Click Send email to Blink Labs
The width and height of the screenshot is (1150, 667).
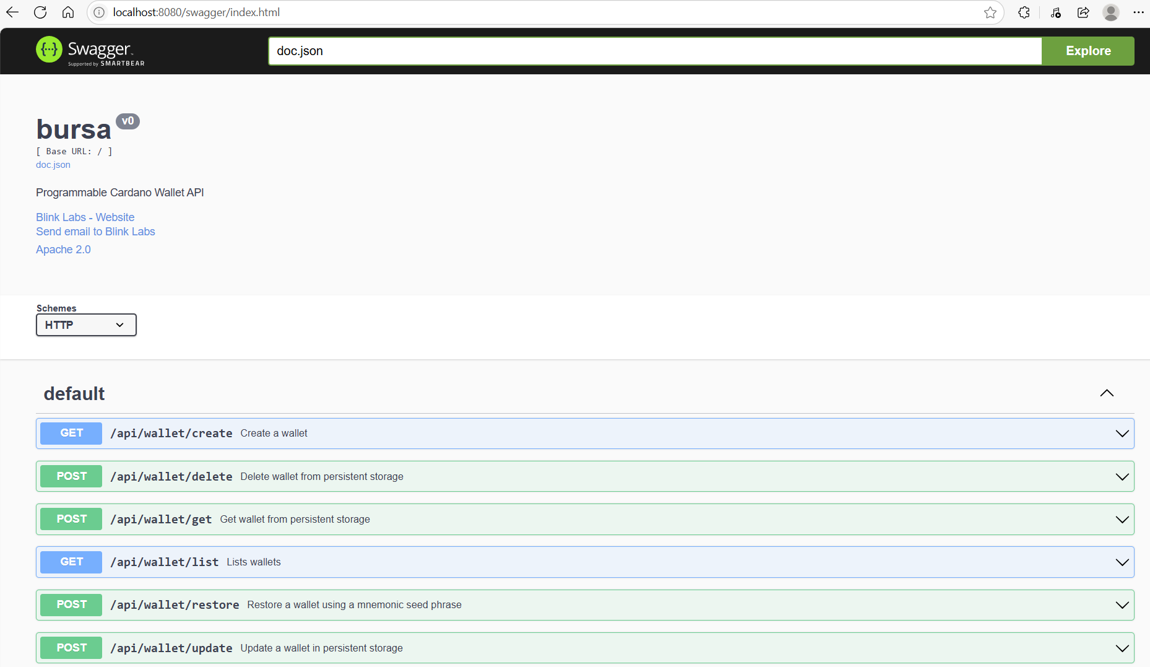point(95,232)
